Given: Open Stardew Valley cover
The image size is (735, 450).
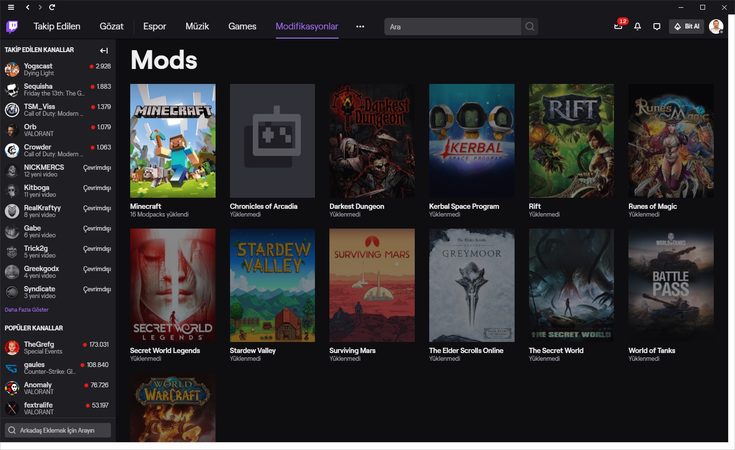Looking at the screenshot, I should point(272,285).
